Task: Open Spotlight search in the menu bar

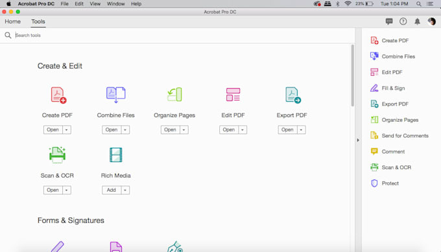Action: (419, 4)
